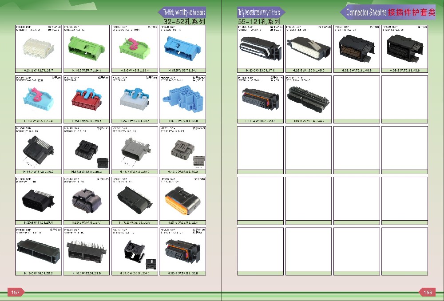Viewport: 444px width, 301px height.
Task: Click page number "157"
Action: (15, 292)
